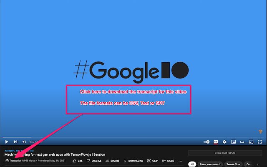The width and height of the screenshot is (267, 167).
Task: Like the video with 285 likes
Action: pyautogui.click(x=78, y=161)
